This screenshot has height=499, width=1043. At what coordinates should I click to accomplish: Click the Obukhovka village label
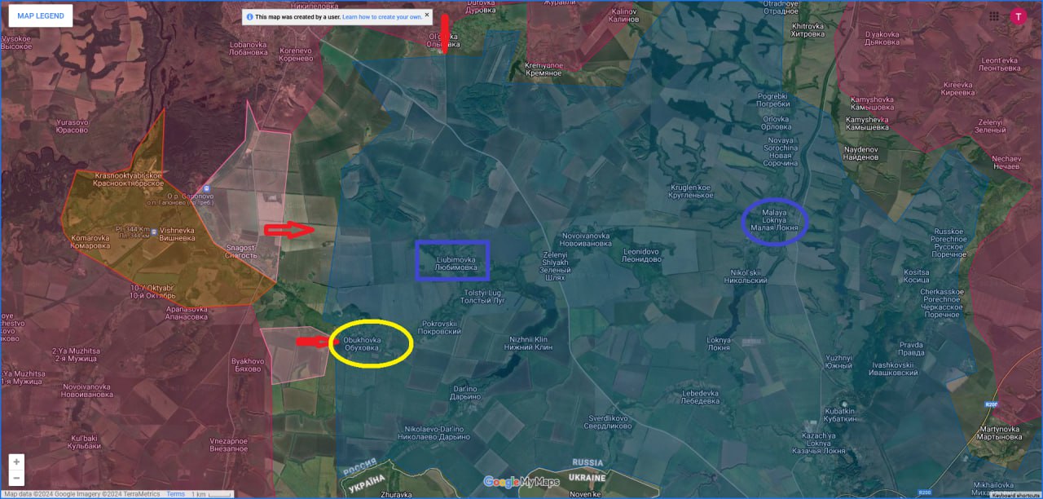362,344
